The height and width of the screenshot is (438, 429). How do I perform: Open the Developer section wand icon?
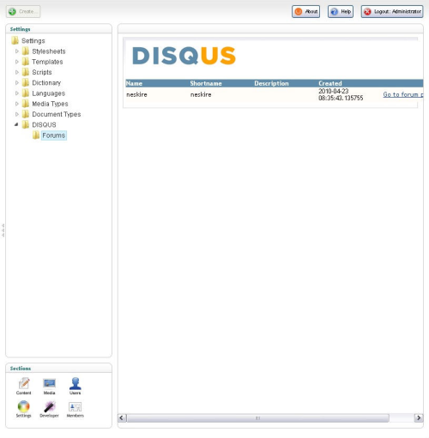(x=49, y=406)
